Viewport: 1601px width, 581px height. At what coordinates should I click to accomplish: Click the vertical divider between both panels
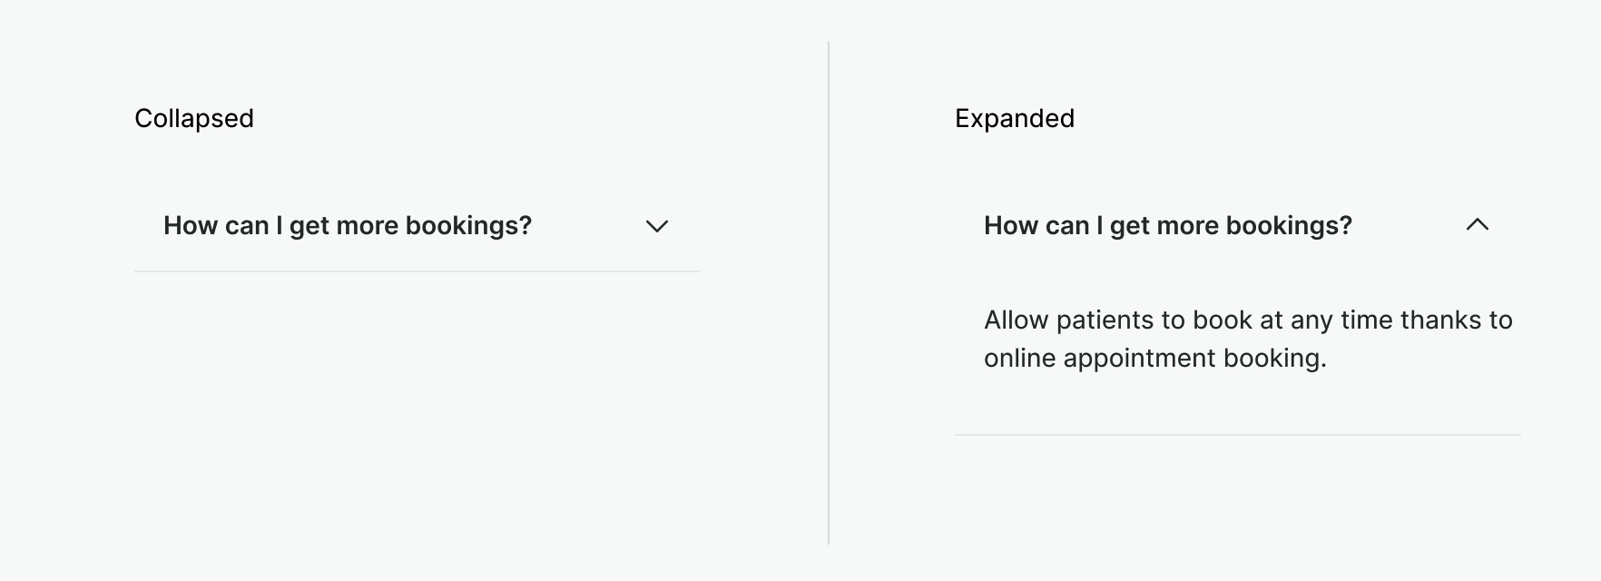829,292
